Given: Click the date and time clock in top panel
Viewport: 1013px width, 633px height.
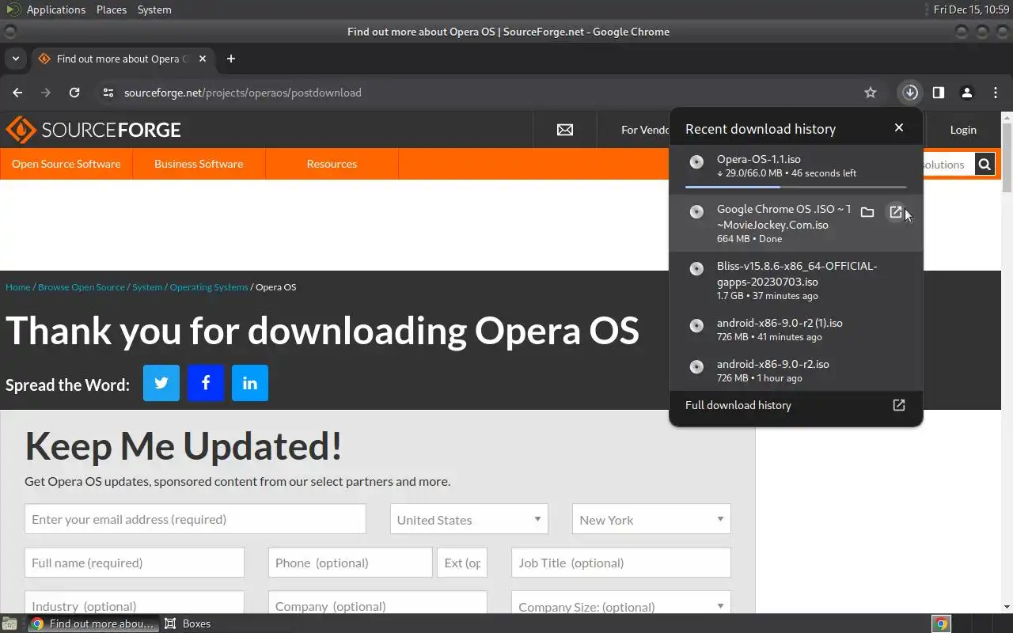Looking at the screenshot, I should [970, 9].
